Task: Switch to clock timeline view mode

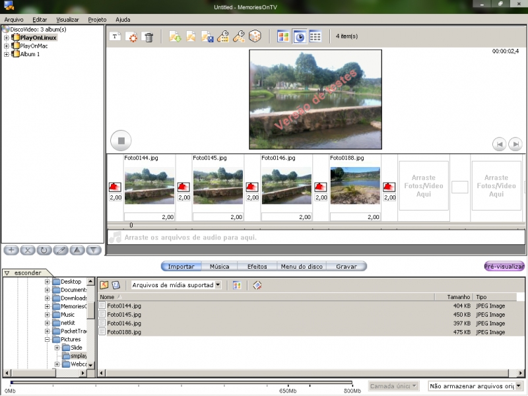Action: point(299,37)
